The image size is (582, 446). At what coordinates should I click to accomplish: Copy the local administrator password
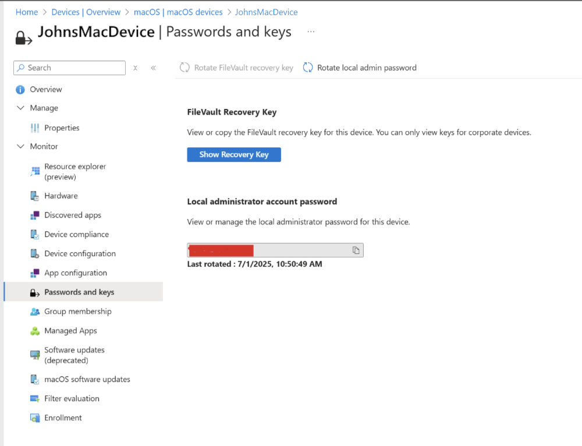[x=356, y=250]
